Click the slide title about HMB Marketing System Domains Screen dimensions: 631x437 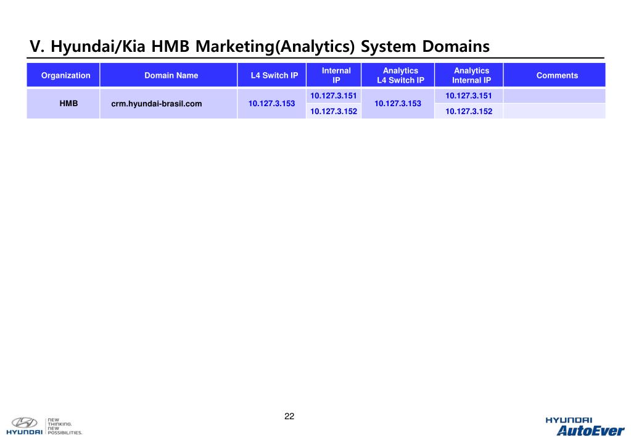(x=260, y=46)
